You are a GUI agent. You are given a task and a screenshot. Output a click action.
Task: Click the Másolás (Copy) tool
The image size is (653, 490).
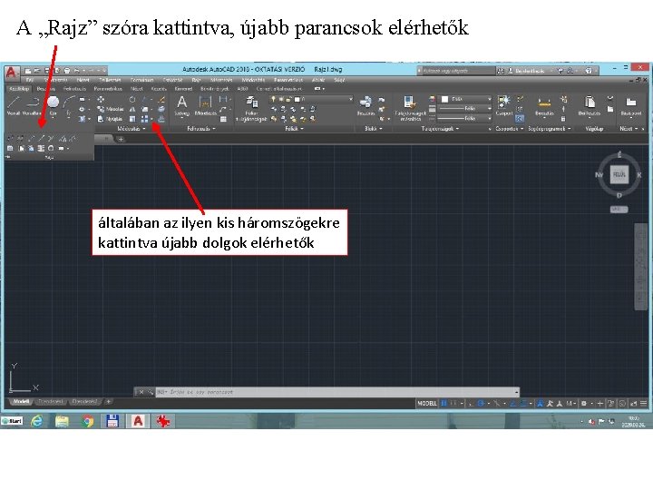tap(111, 109)
